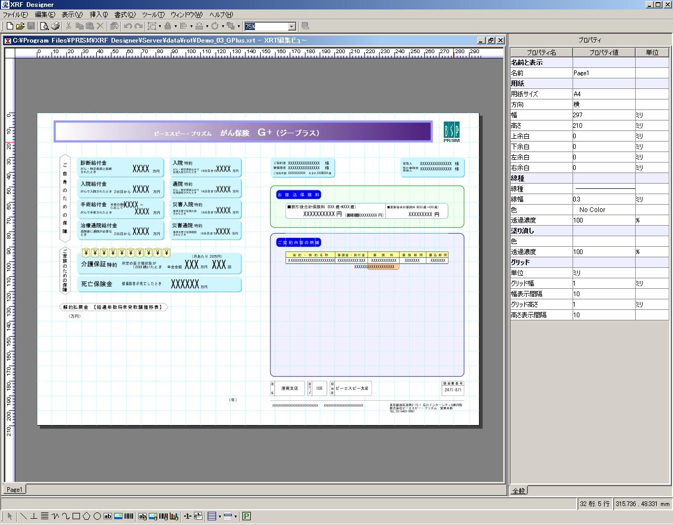Expand the table tool dropdown arrow
Screen dimensions: 673x525
(220, 516)
